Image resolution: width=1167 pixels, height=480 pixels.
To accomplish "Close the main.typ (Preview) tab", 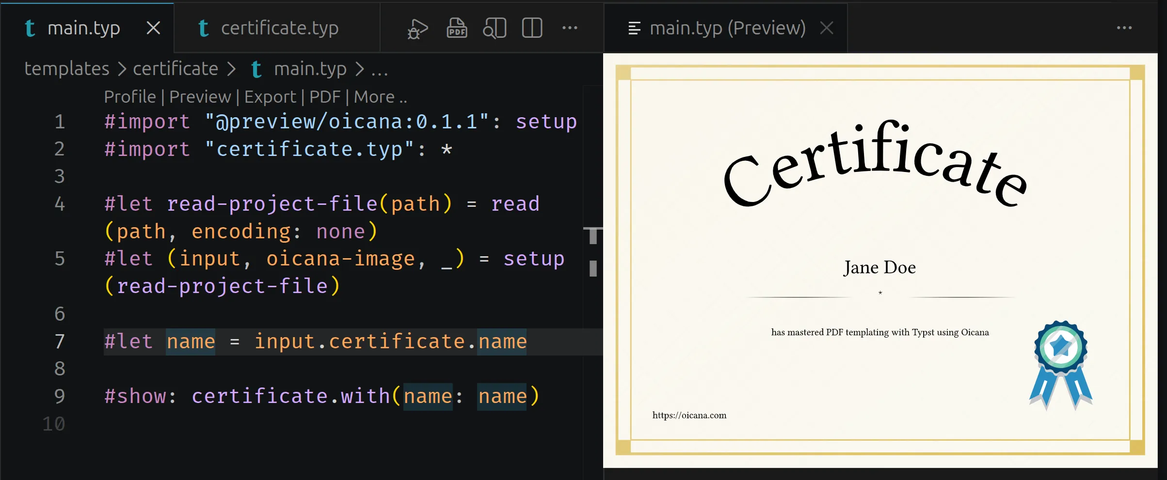I will (827, 28).
